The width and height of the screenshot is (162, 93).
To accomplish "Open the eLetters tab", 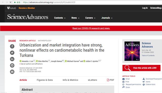I will pyautogui.click(x=92, y=80).
